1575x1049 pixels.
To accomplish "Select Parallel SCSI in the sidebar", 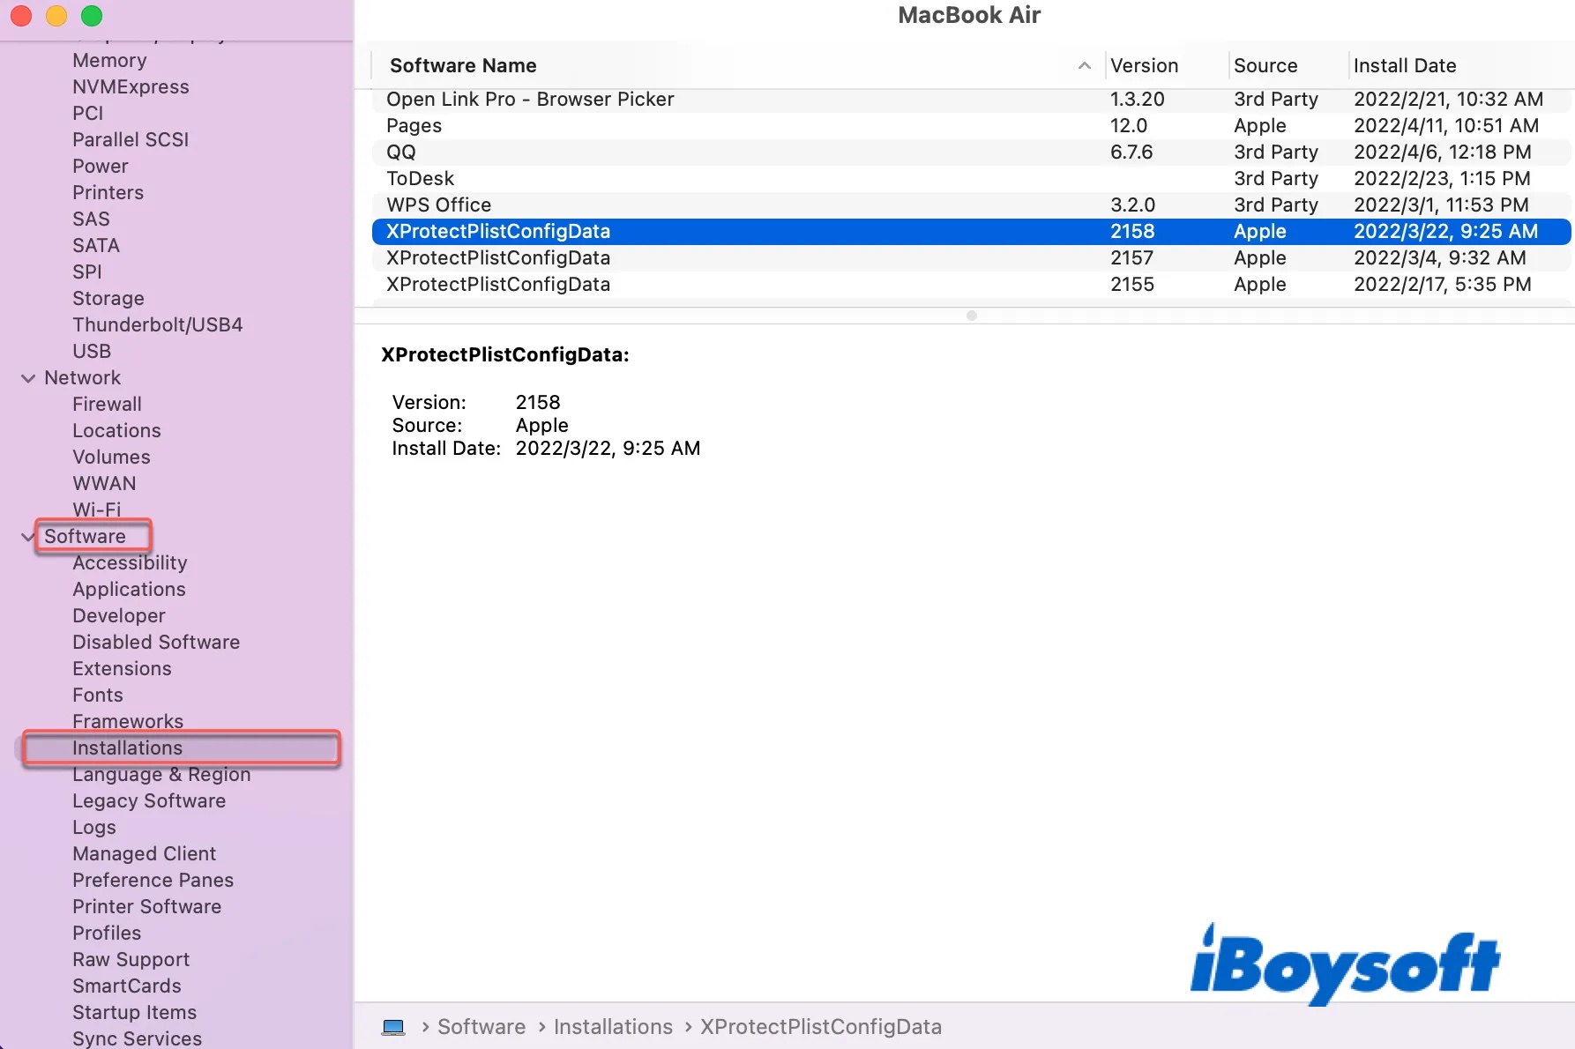I will click(131, 140).
